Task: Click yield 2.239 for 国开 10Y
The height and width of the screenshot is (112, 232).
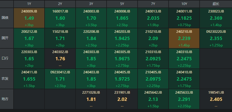Action: pos(184,38)
